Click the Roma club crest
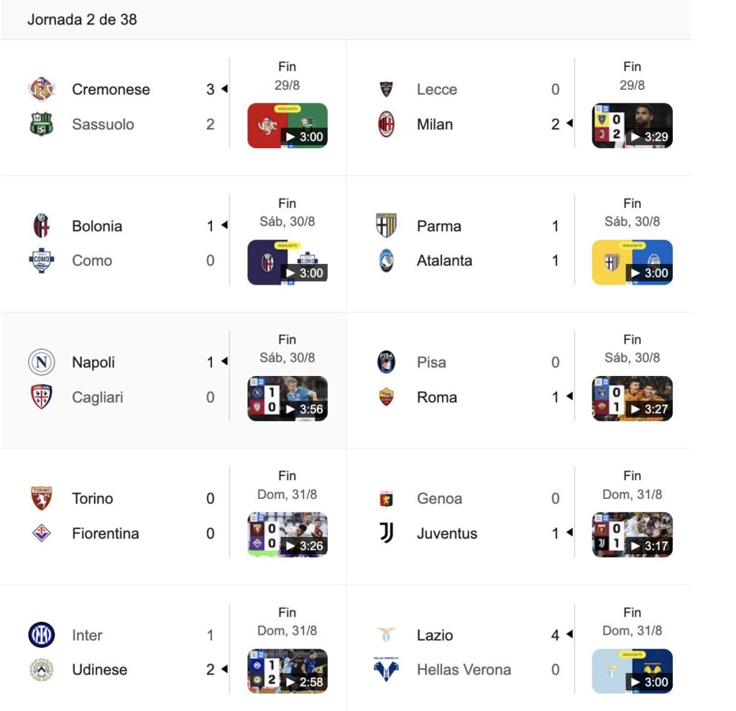 387,397
